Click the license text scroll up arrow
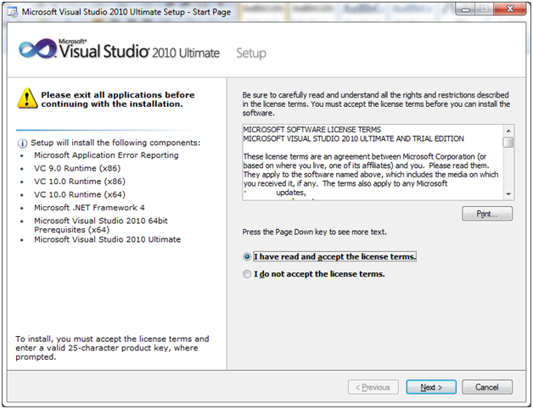533x409 pixels. coord(508,131)
